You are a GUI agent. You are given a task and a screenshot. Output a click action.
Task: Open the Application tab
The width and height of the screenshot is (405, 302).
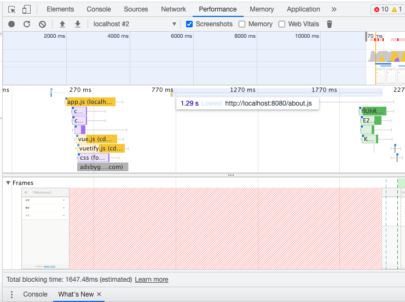tap(303, 9)
